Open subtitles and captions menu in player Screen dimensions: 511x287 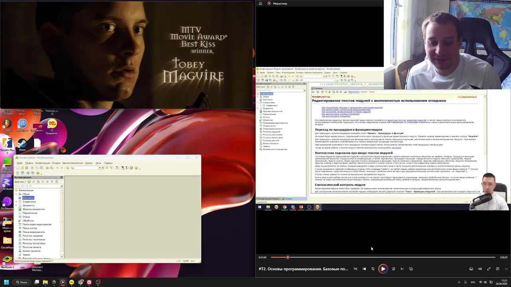471,269
